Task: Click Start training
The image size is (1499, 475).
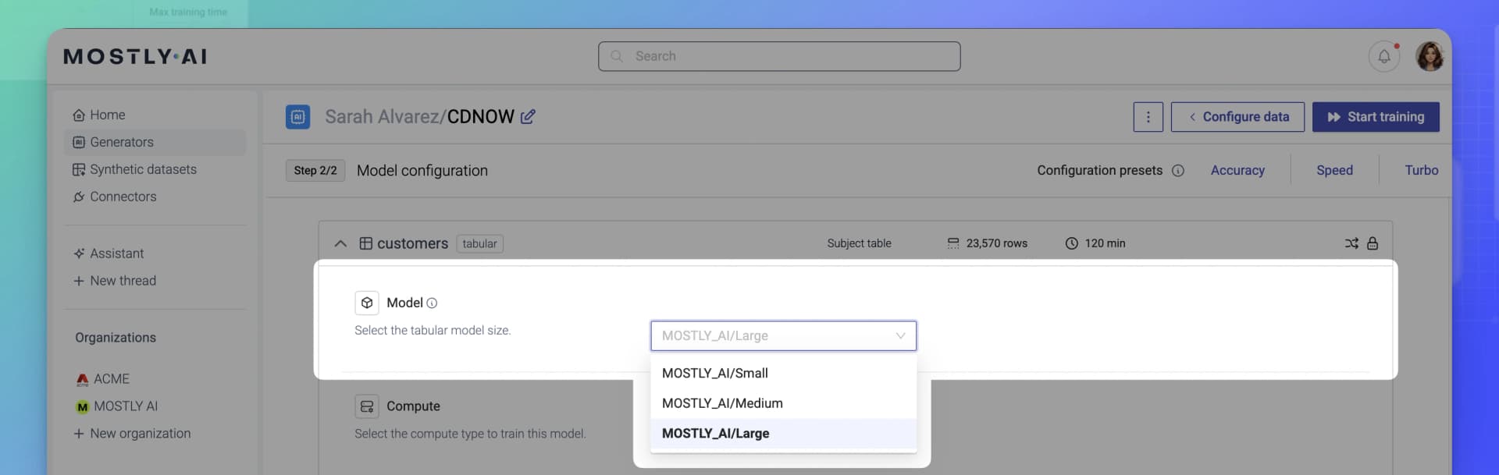Action: coord(1376,117)
